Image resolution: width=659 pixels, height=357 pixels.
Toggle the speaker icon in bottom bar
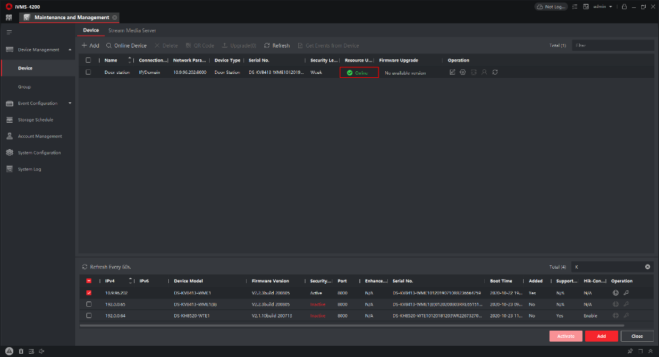point(42,351)
